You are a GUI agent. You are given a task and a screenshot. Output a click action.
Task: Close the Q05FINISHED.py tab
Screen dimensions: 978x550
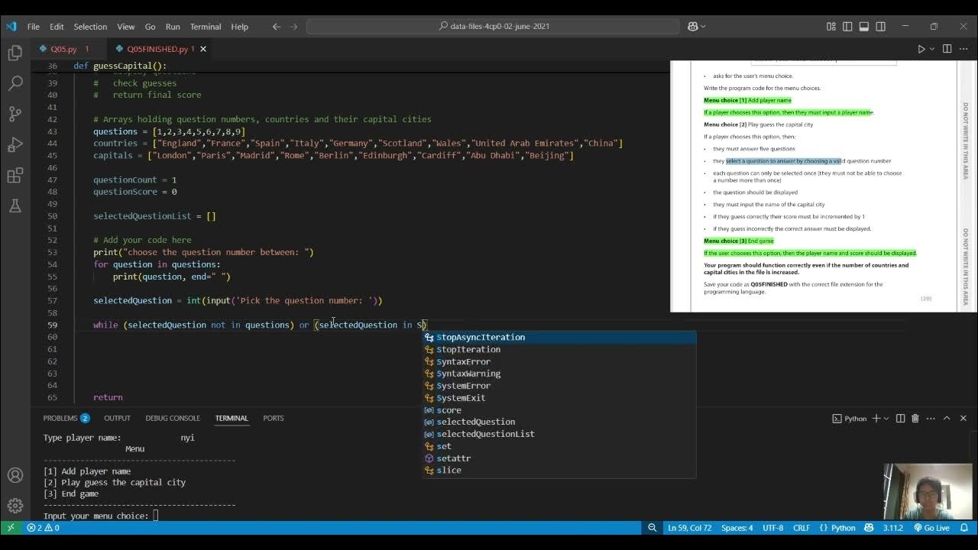[203, 49]
